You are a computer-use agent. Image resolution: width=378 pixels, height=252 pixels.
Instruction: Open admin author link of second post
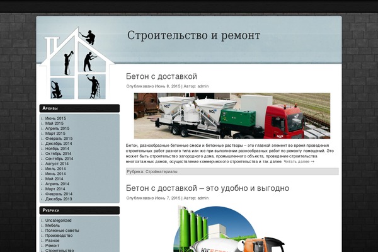coord(203,198)
